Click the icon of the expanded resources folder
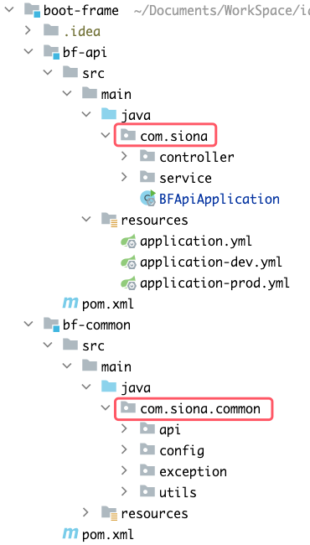The height and width of the screenshot is (545, 310). 110,220
